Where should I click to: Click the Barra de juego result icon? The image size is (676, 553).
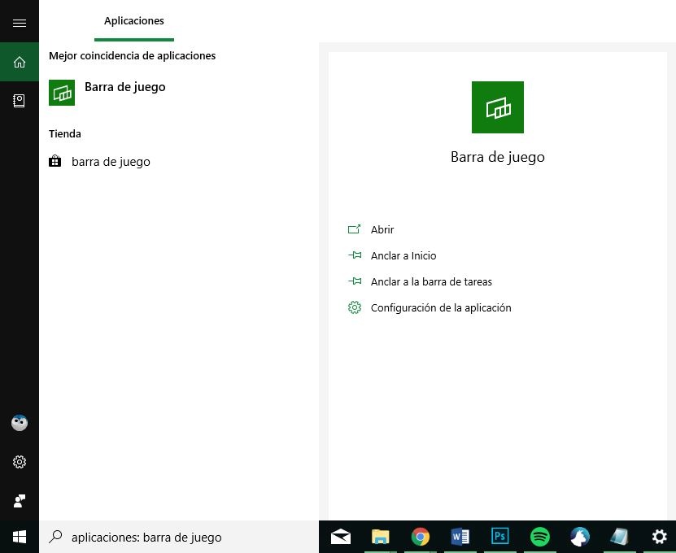coord(62,93)
